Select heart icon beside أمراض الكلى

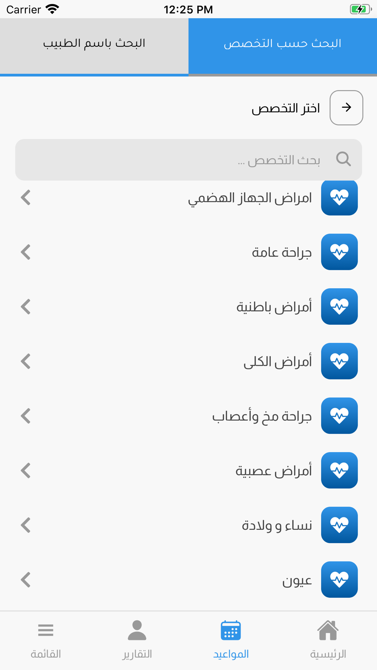339,361
